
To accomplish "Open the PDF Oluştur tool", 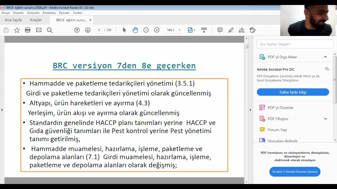I will (278, 119).
